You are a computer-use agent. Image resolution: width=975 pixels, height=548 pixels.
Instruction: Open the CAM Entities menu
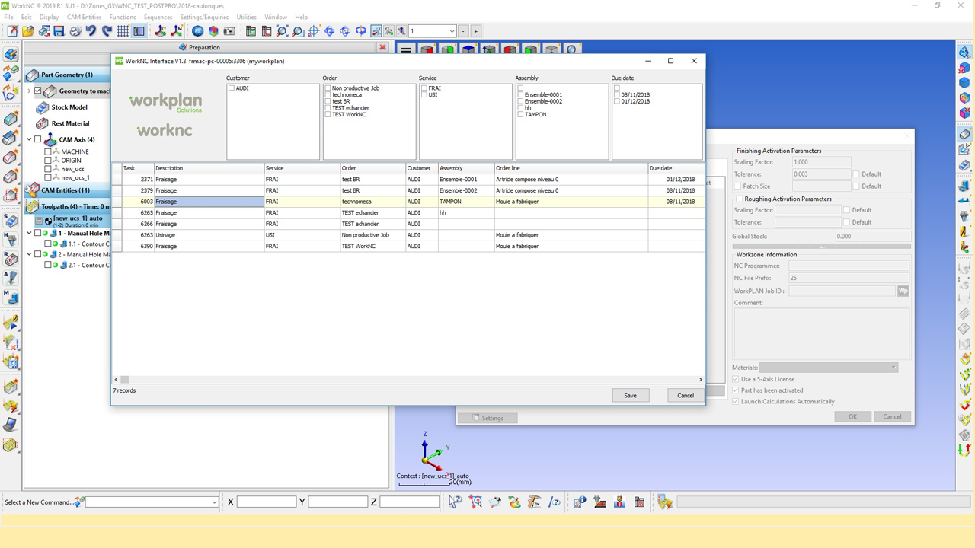coord(84,17)
